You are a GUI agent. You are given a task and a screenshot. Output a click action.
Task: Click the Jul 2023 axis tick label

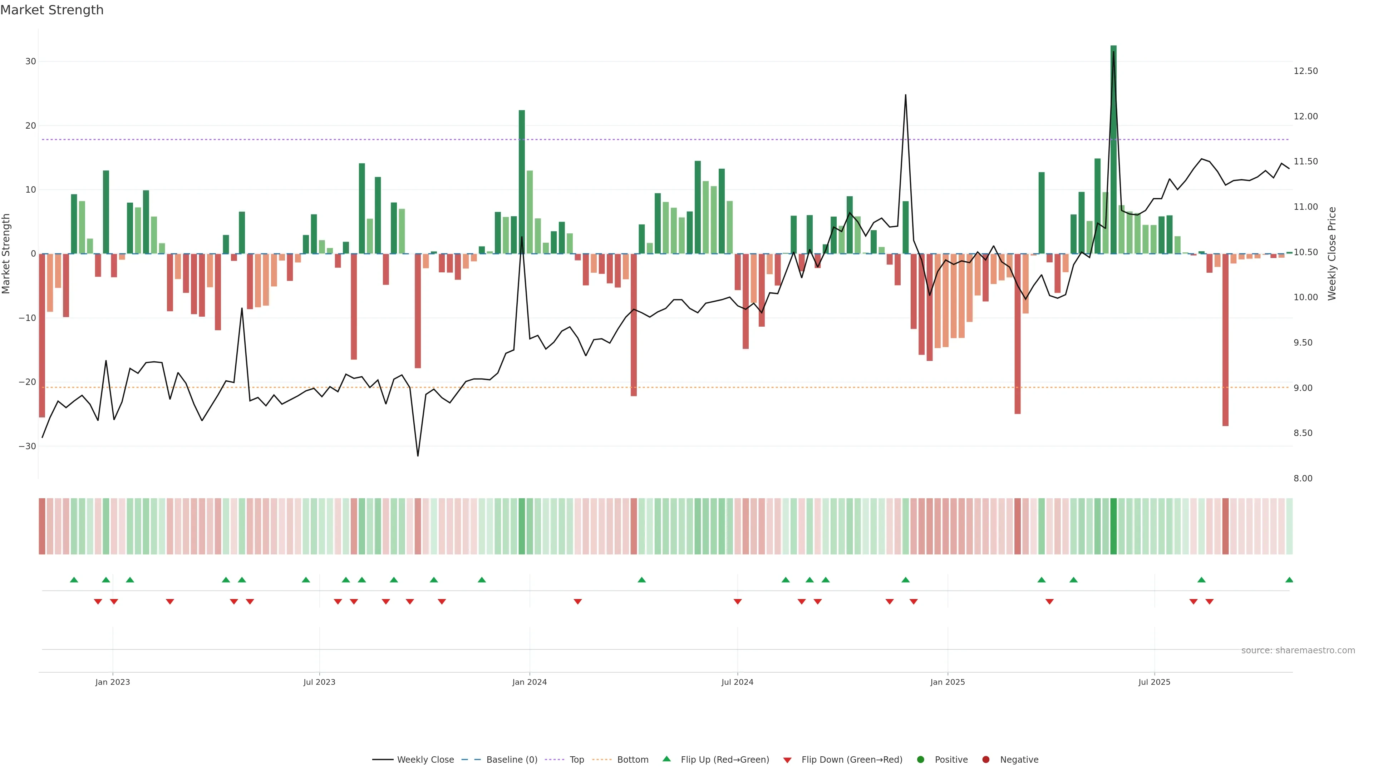coord(319,682)
